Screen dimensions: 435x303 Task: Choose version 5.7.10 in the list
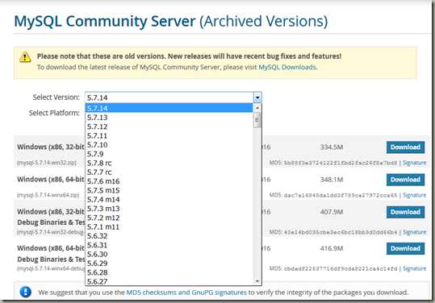click(169, 145)
